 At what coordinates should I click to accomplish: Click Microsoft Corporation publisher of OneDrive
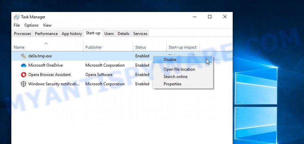(x=105, y=65)
